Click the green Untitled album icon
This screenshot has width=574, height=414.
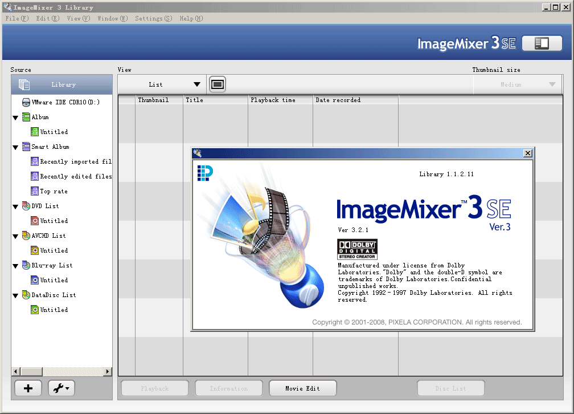pos(34,132)
